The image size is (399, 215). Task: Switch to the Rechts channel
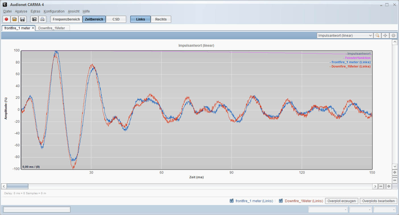pos(161,19)
